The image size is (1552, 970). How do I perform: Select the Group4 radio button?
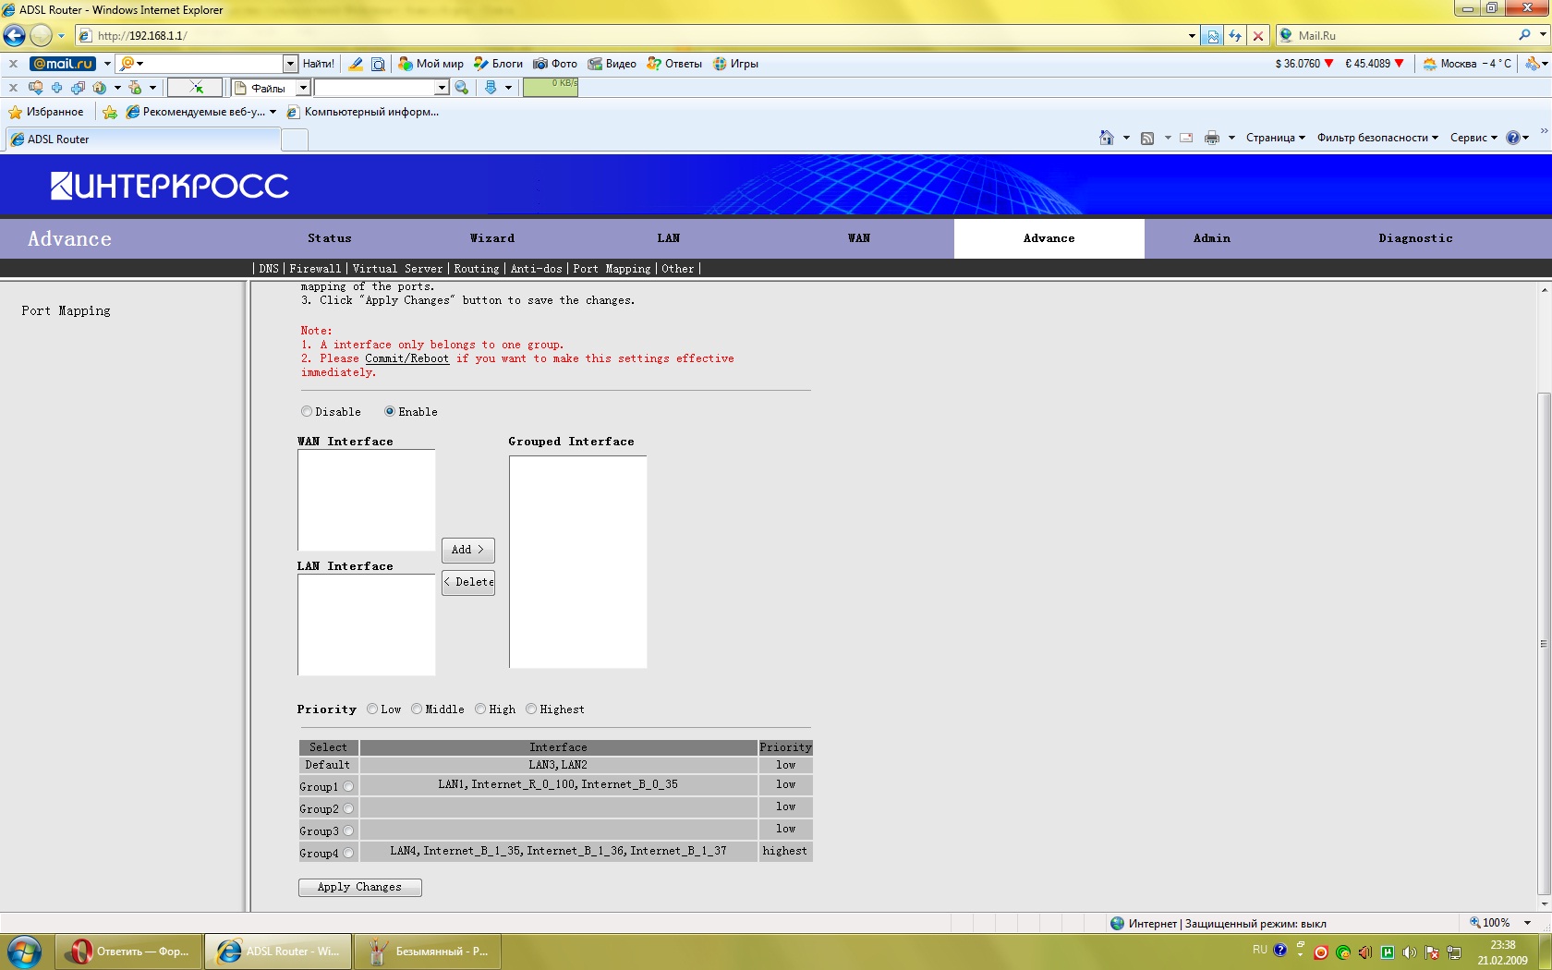(348, 854)
